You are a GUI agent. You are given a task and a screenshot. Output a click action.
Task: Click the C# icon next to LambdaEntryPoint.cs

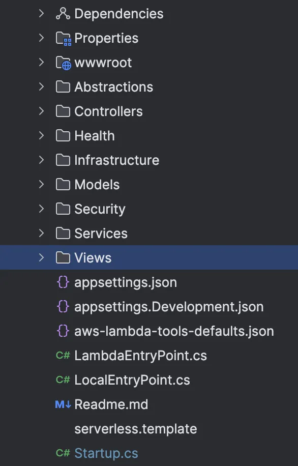[x=62, y=356]
